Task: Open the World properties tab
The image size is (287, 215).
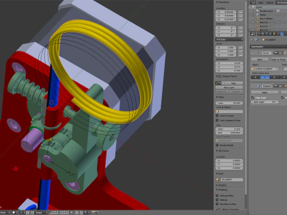Action: (270, 34)
